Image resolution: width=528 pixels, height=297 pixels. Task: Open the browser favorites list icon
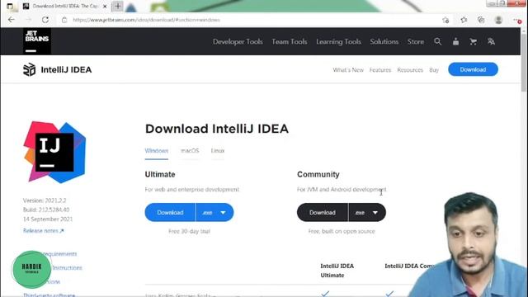[464, 20]
